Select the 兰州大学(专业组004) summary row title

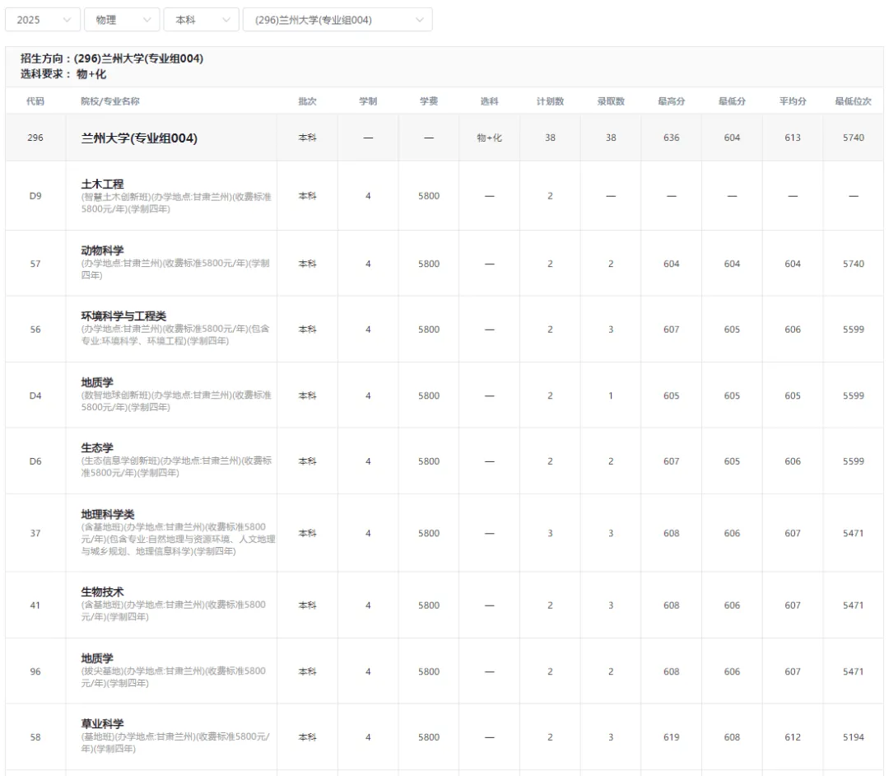click(139, 138)
